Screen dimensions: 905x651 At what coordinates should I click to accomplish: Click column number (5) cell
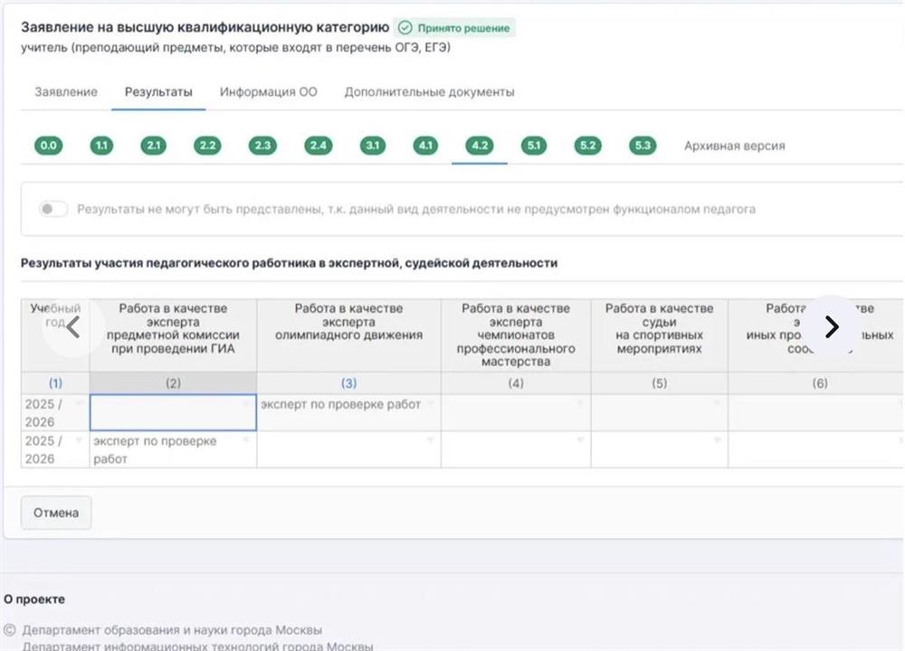659,382
